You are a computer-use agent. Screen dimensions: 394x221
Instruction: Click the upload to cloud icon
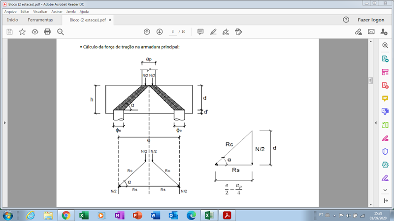click(x=34, y=32)
